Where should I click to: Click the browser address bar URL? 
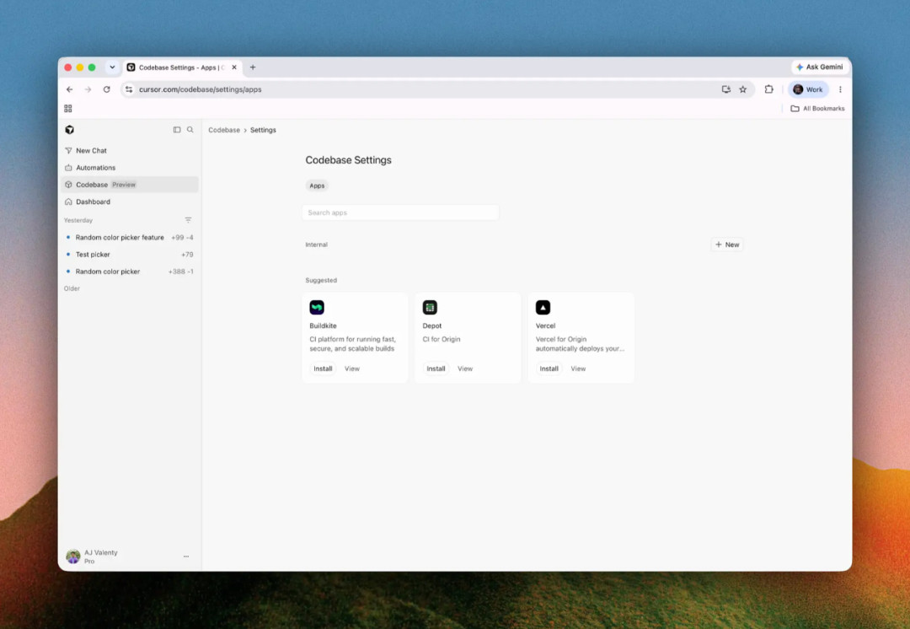201,89
